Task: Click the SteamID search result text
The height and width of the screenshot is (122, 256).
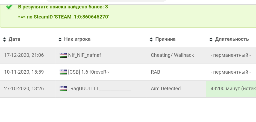Action: (x=63, y=17)
